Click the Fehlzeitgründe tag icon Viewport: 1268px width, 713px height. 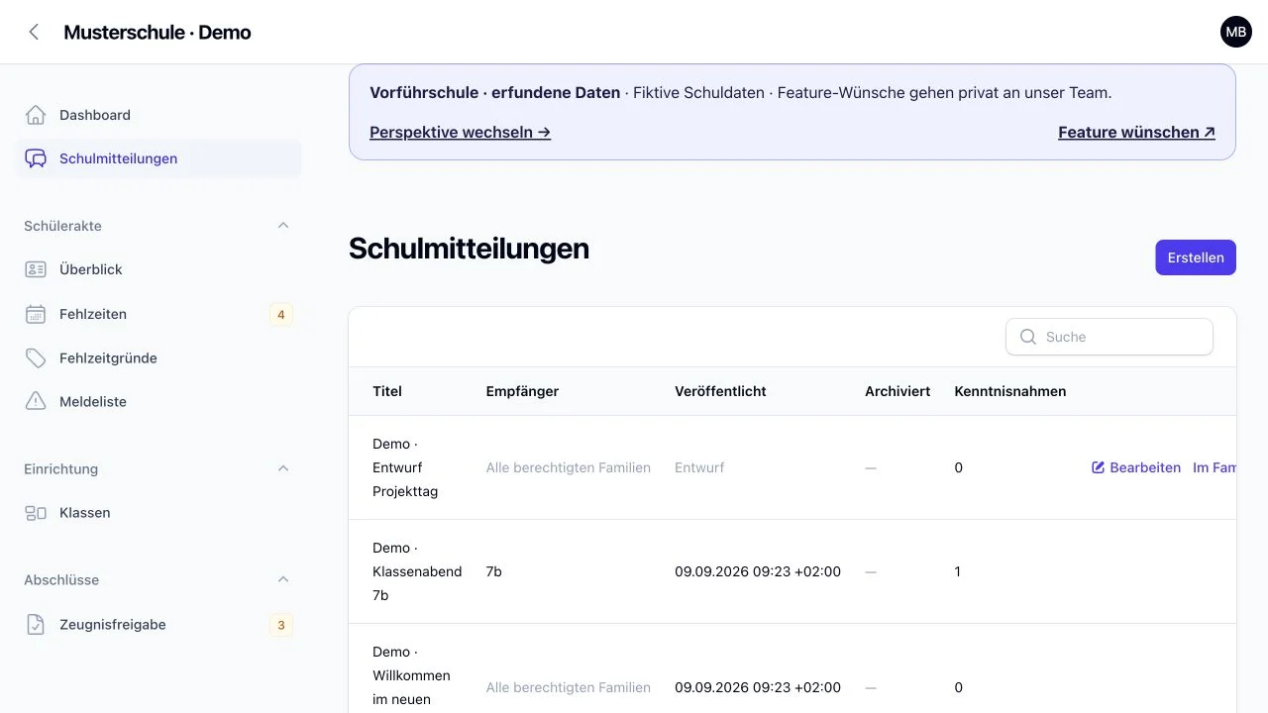pyautogui.click(x=36, y=357)
